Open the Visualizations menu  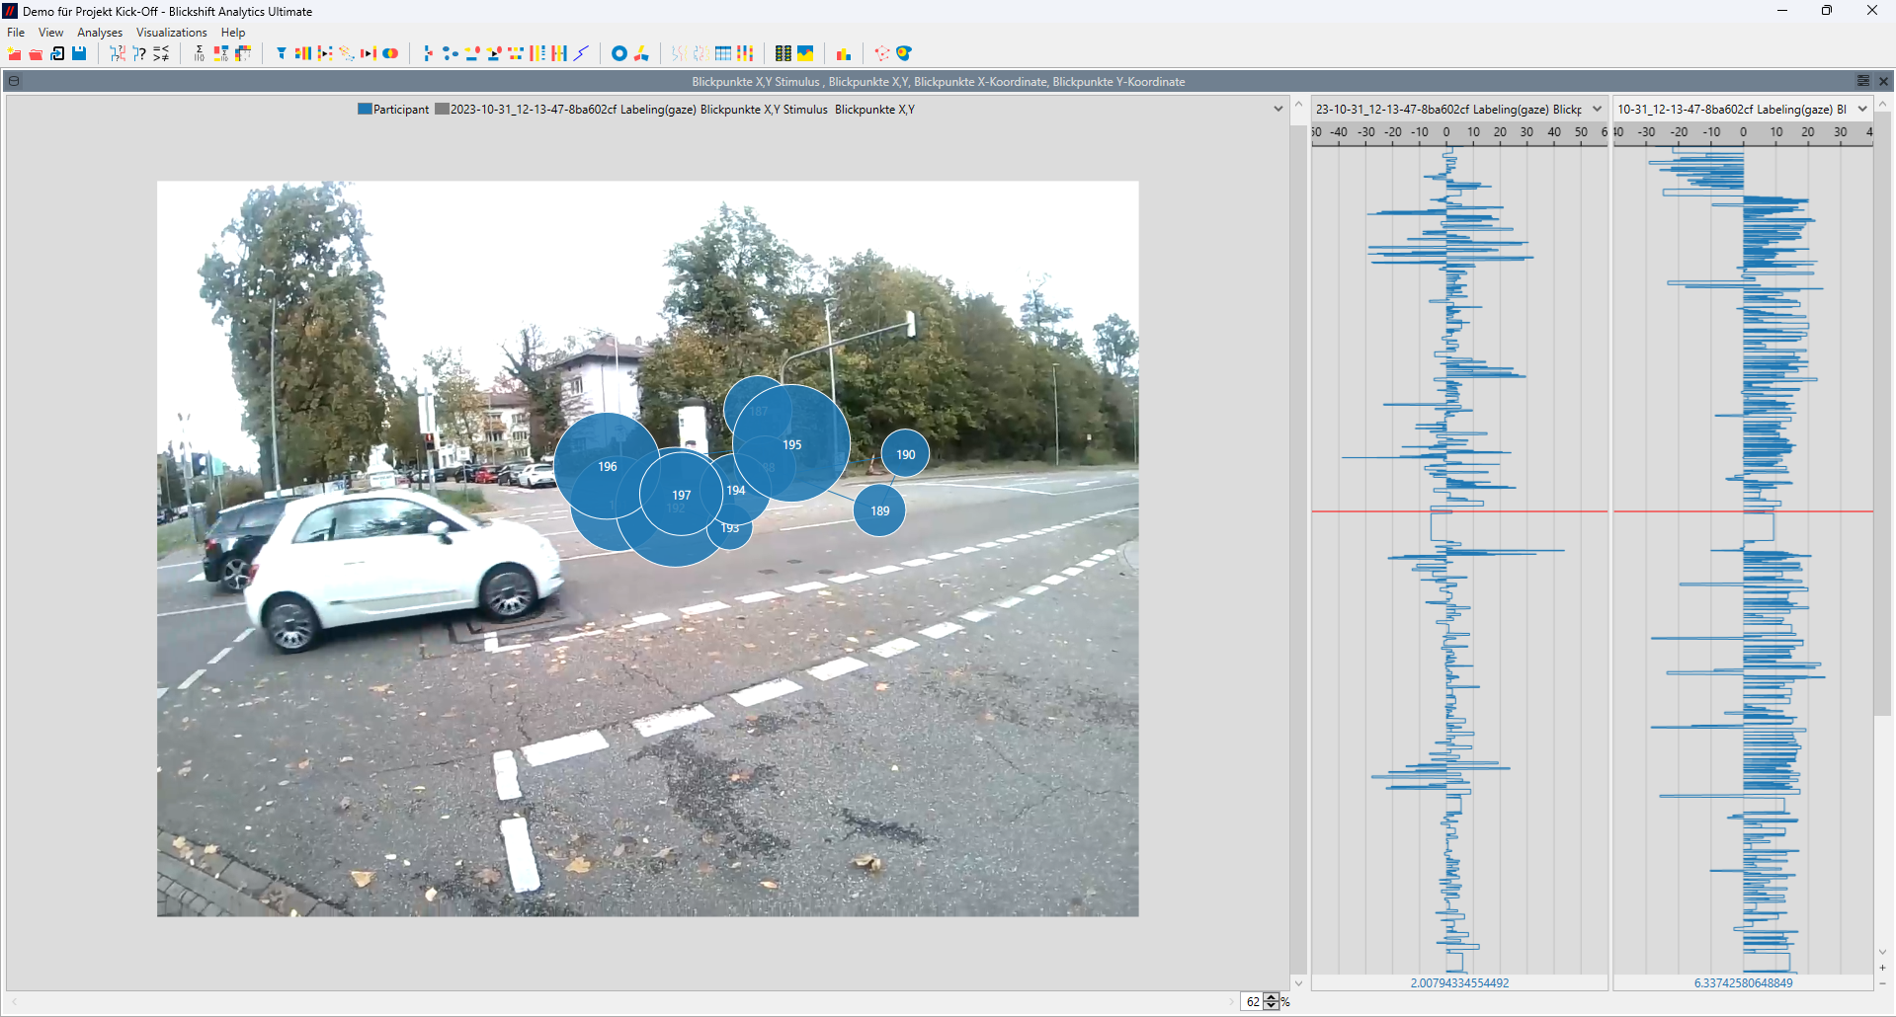tap(171, 33)
